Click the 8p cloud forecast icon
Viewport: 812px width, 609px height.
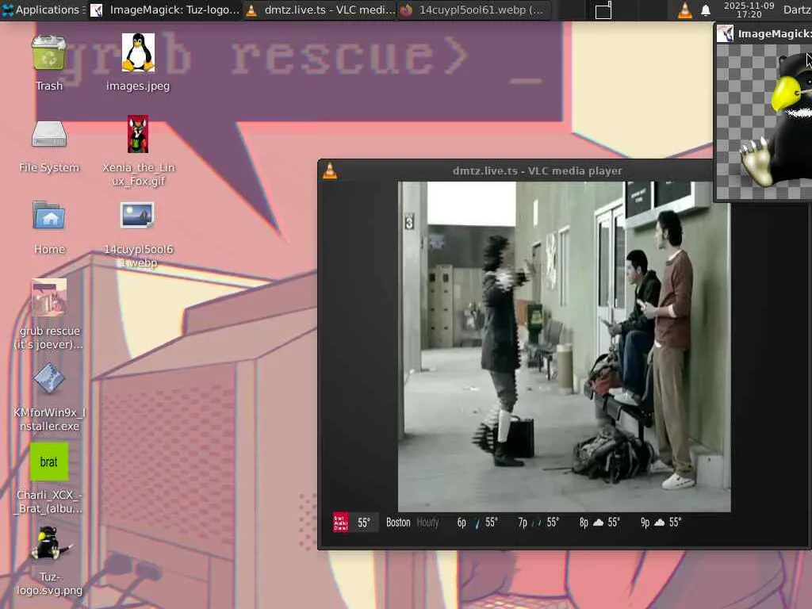(x=598, y=523)
